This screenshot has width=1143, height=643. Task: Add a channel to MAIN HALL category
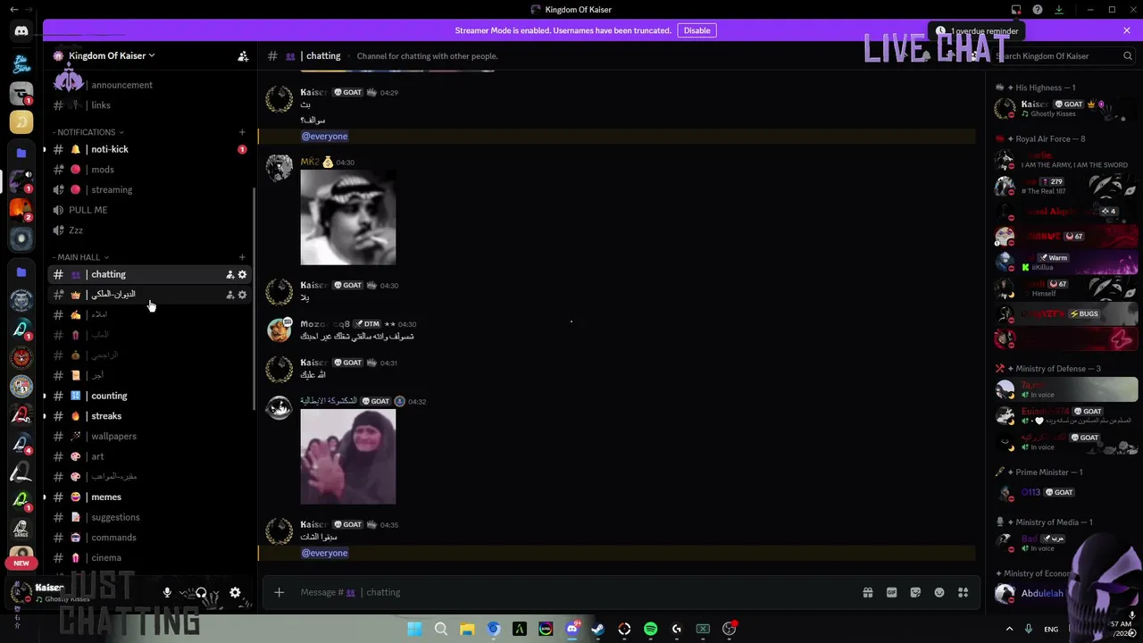tap(242, 257)
